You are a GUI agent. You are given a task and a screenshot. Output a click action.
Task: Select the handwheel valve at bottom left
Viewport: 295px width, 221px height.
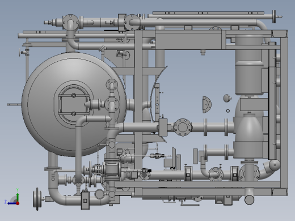37,199
